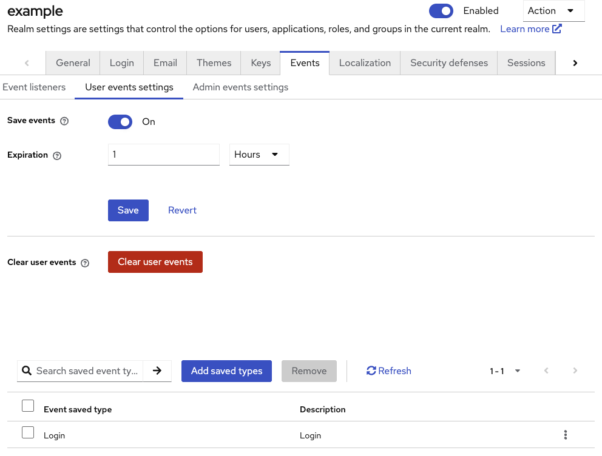Expand the Hours unit dropdown
This screenshot has width=602, height=456.
(x=259, y=155)
